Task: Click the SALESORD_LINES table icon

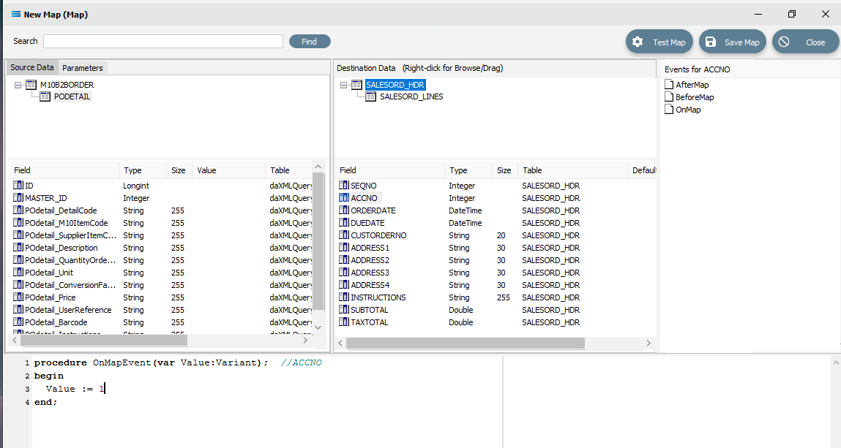Action: click(x=370, y=96)
